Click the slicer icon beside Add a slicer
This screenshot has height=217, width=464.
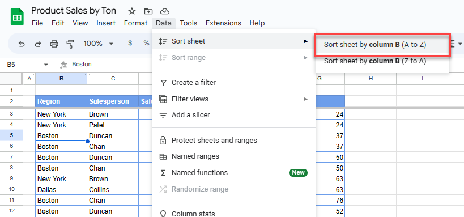[163, 115]
